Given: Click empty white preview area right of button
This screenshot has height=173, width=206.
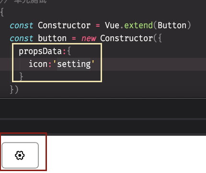Looking at the screenshot, I should 126,154.
